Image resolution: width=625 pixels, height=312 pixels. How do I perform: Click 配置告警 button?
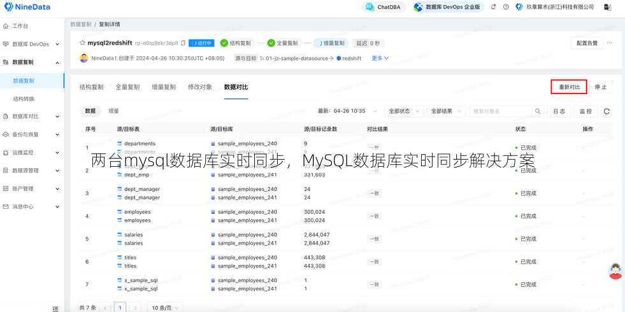click(587, 43)
